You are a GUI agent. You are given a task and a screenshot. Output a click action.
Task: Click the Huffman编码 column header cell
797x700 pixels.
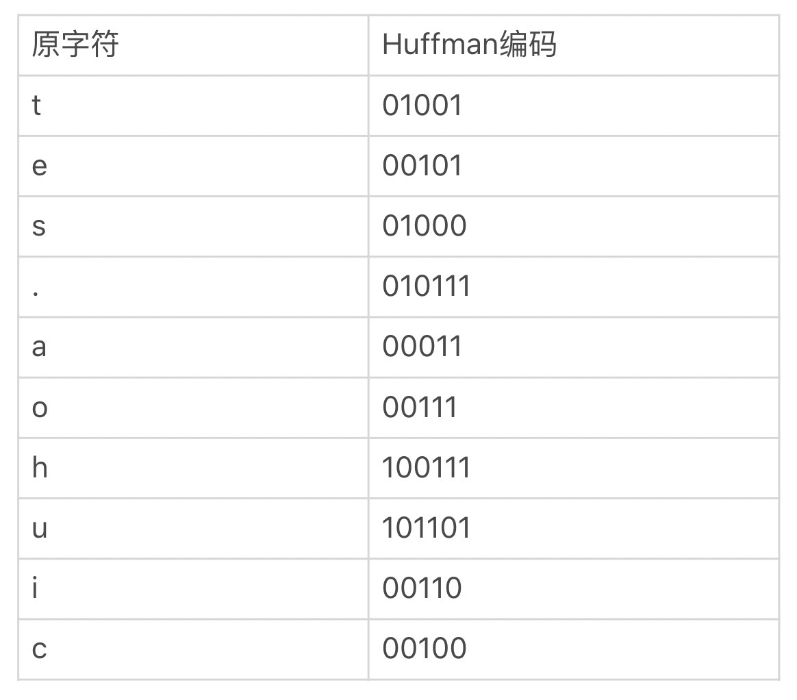click(x=469, y=45)
